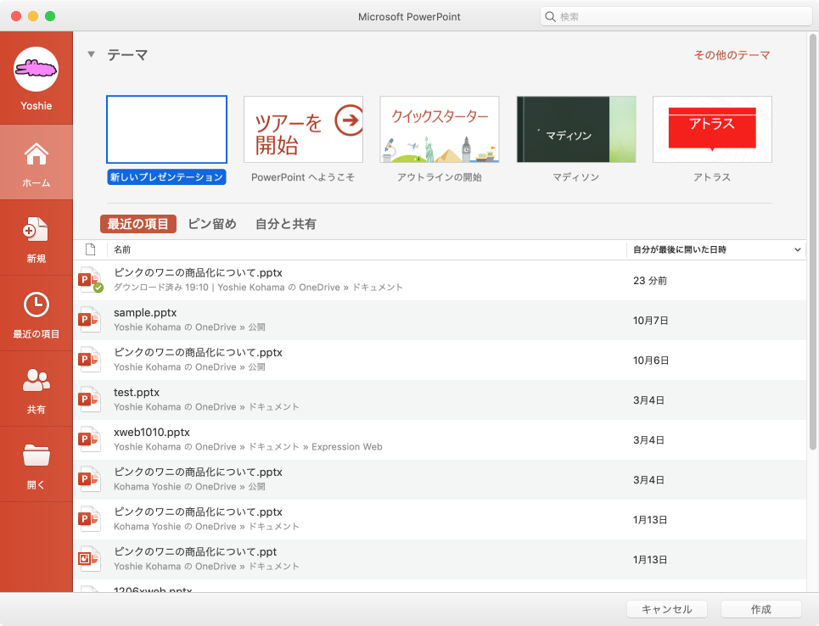Click the file-type column header icon

point(90,249)
